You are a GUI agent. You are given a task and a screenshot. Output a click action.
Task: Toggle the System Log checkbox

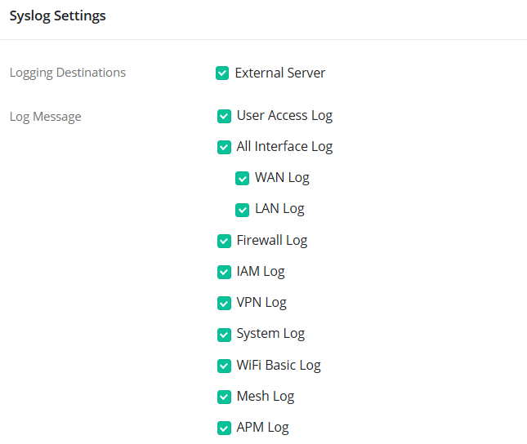click(224, 334)
